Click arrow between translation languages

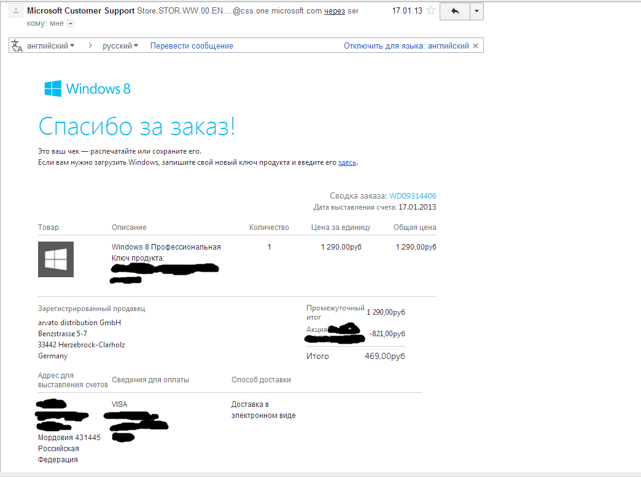(90, 45)
